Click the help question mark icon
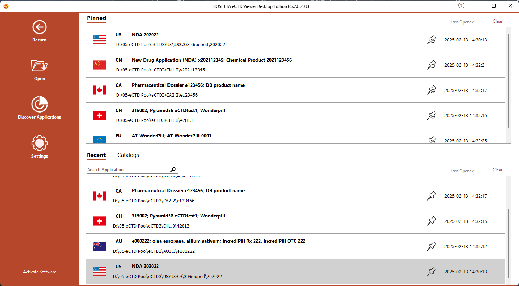519x286 pixels. point(461,6)
